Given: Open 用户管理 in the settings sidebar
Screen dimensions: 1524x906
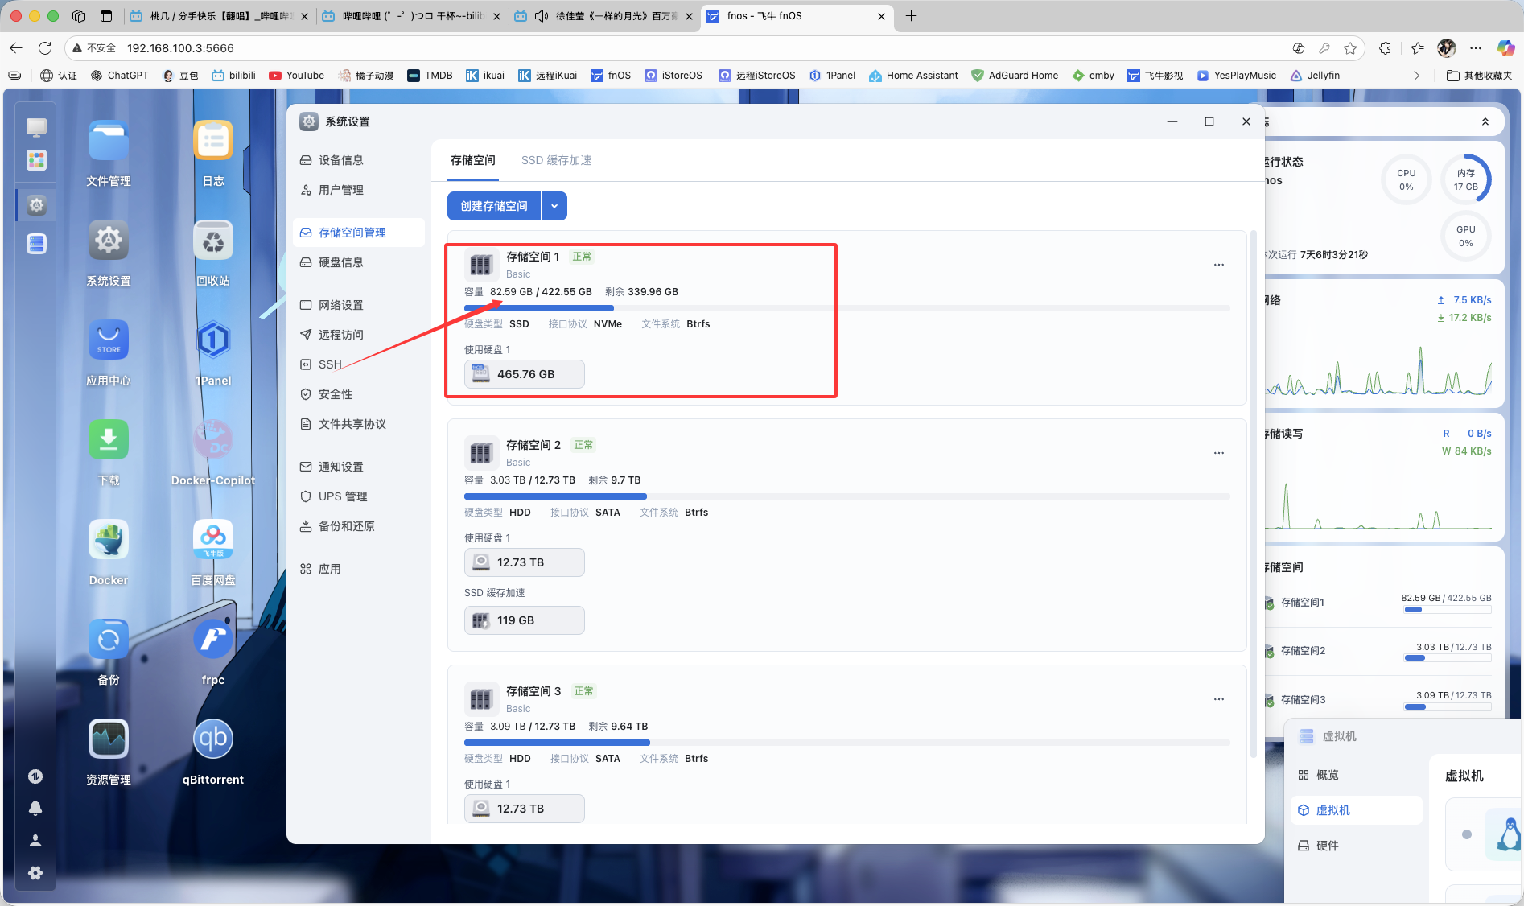Looking at the screenshot, I should click(359, 190).
